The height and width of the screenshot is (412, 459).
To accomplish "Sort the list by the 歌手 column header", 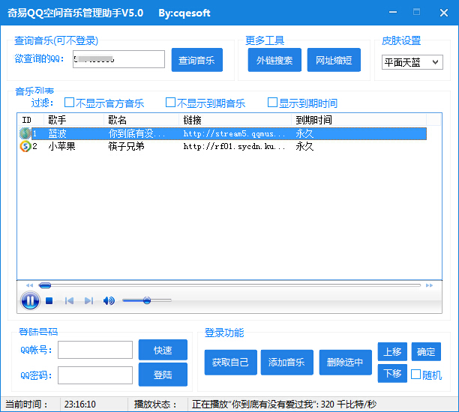I will pyautogui.click(x=75, y=120).
